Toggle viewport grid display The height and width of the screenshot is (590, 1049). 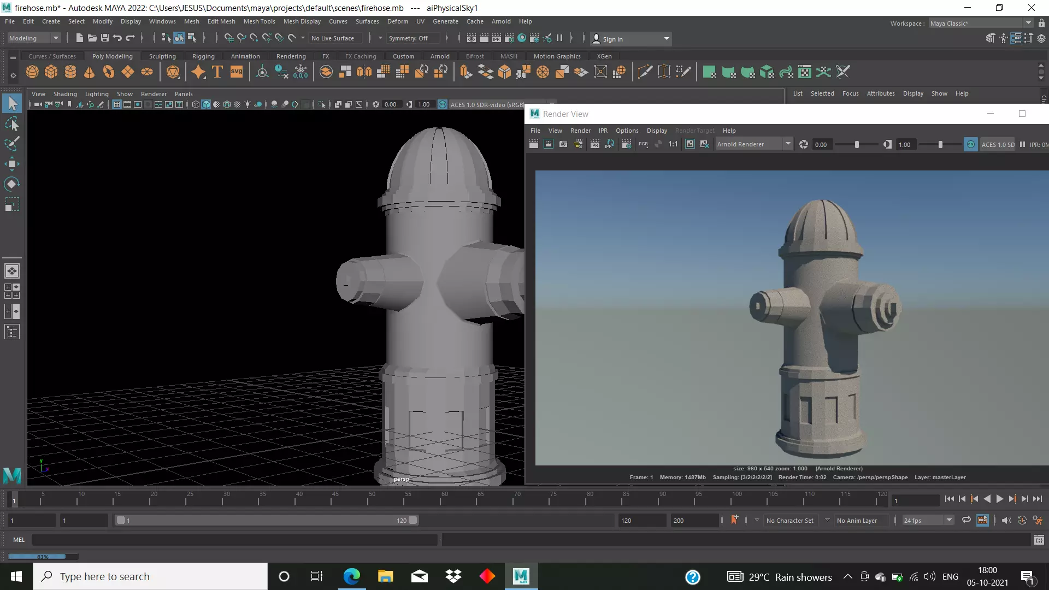point(116,104)
